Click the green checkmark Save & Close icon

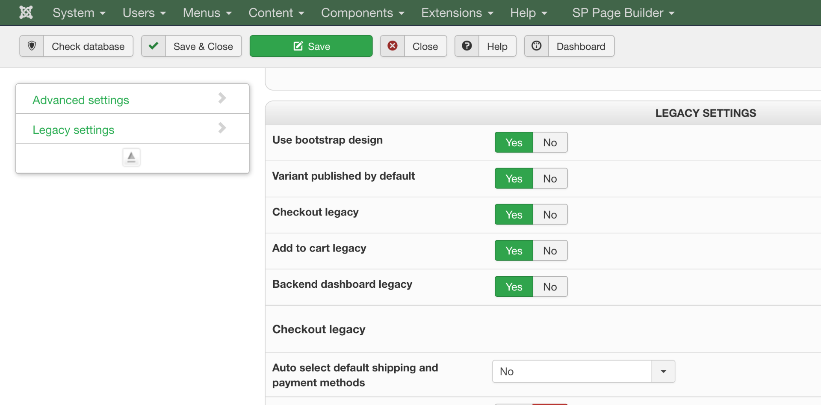pyautogui.click(x=154, y=46)
